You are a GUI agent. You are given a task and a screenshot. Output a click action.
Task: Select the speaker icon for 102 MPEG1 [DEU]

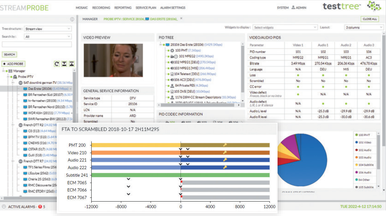(172, 62)
